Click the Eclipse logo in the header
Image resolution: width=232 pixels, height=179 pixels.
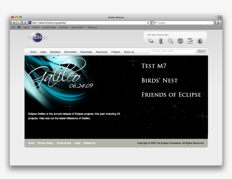tap(39, 37)
